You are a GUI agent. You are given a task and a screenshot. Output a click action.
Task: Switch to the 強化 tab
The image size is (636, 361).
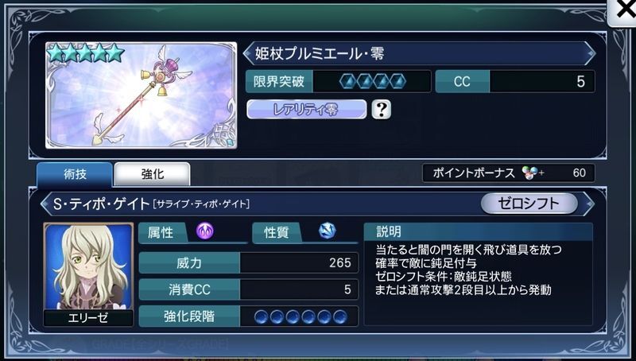[x=153, y=174]
